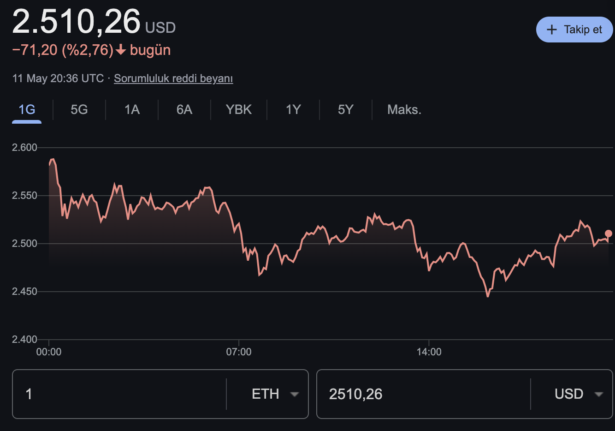Open the Sorumluluk reddi beyanı link
615x431 pixels.
click(173, 78)
